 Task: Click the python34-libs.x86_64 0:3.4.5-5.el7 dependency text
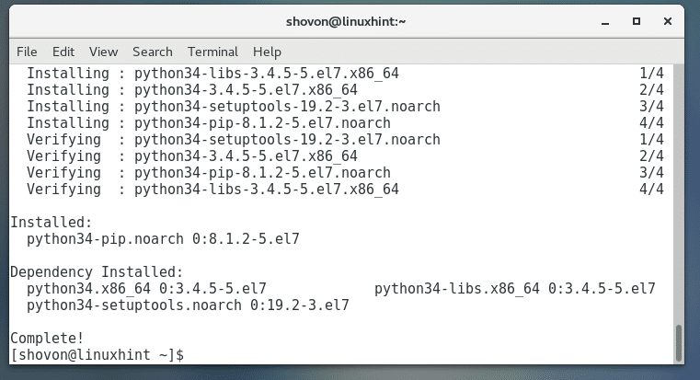click(x=514, y=289)
